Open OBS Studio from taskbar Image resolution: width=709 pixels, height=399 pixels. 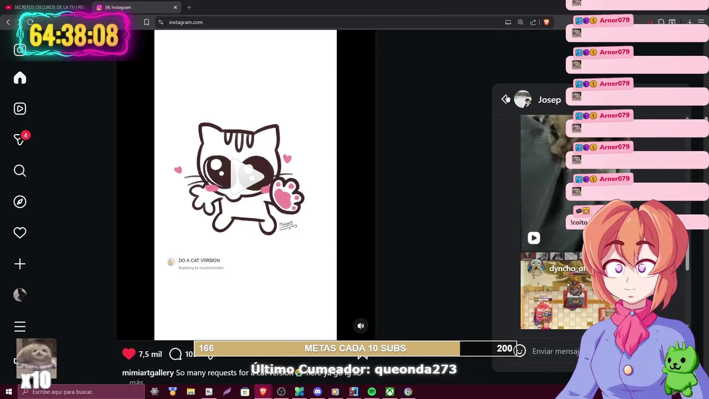click(281, 392)
